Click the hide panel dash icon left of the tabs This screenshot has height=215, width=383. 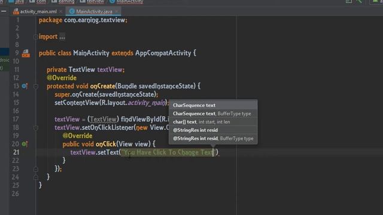[4, 11]
